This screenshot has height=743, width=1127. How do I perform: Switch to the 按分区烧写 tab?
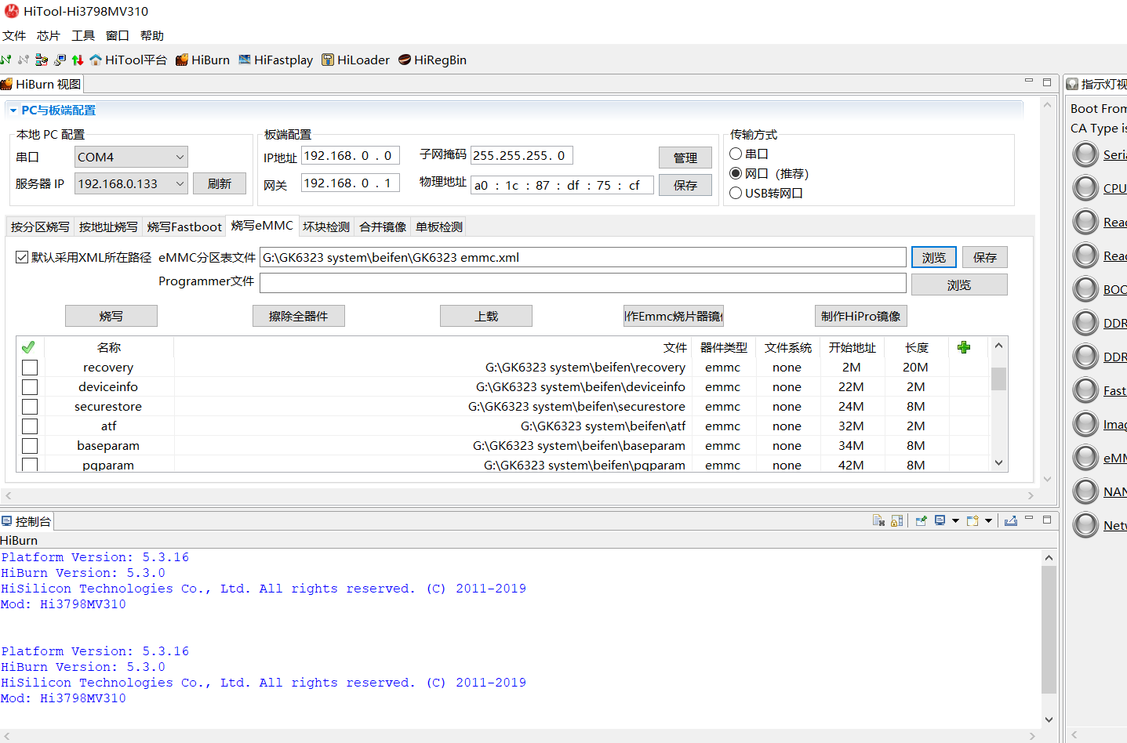click(40, 227)
